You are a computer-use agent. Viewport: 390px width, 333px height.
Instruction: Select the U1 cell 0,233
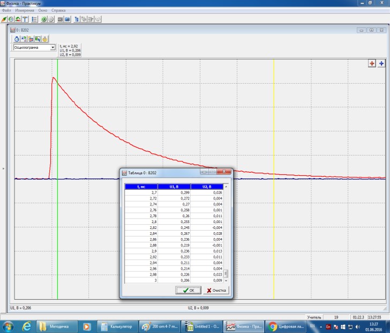[x=174, y=257]
